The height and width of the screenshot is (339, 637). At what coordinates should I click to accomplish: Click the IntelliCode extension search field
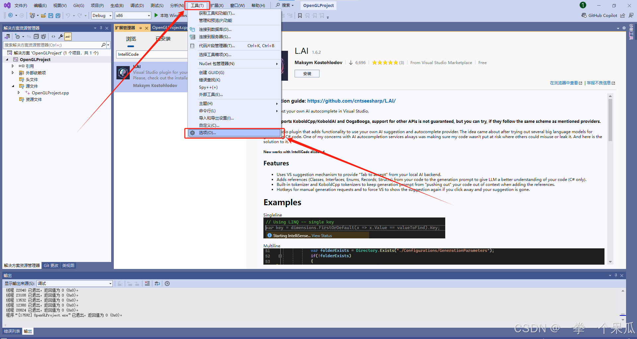(x=152, y=54)
